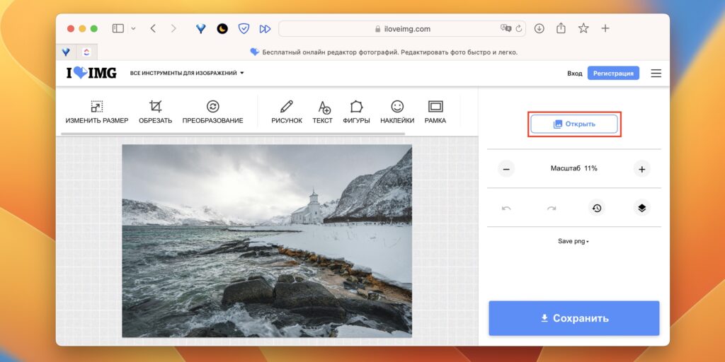Open the Safari share menu
The width and height of the screenshot is (725, 362).
point(561,28)
